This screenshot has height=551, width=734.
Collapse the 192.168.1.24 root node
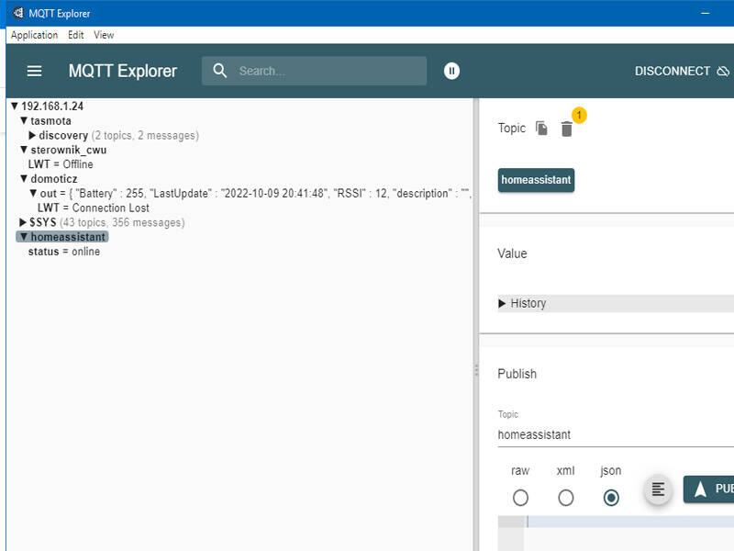(15, 107)
